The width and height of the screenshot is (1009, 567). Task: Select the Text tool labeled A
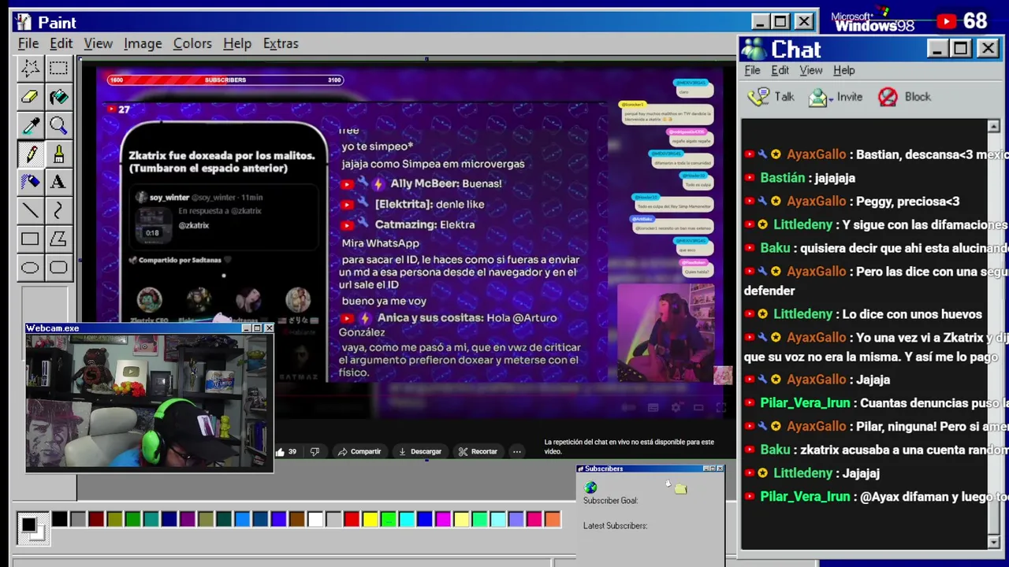tap(58, 182)
